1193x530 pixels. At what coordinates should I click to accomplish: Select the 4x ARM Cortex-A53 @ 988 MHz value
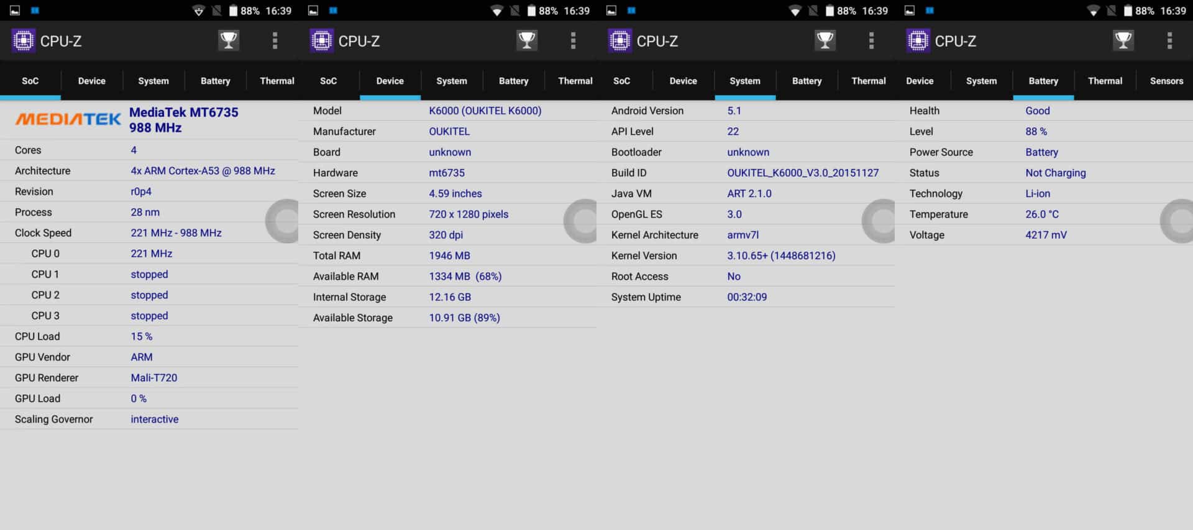click(x=203, y=171)
